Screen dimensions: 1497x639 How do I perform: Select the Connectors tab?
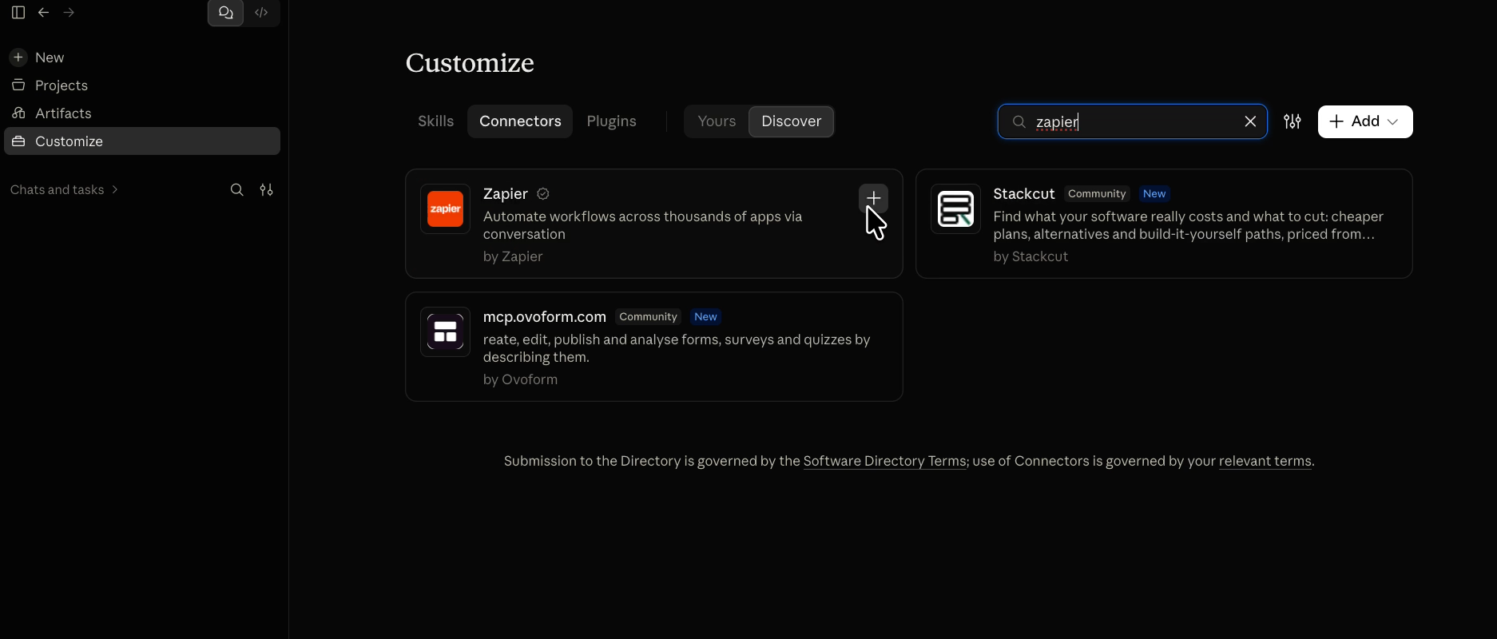(x=520, y=121)
